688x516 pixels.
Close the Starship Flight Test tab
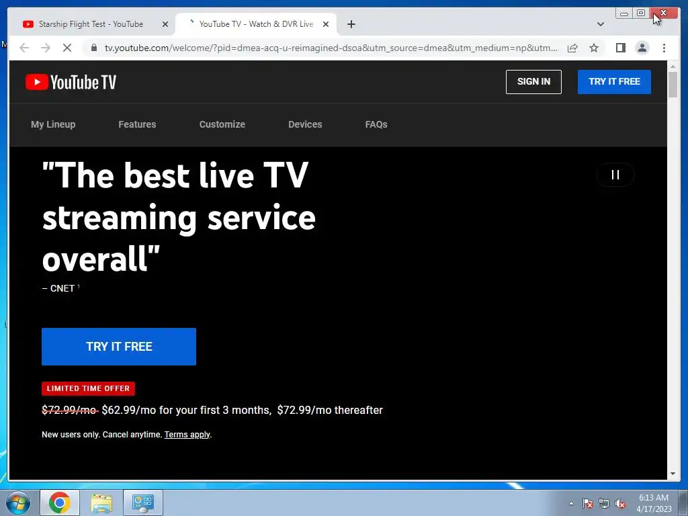coord(165,24)
